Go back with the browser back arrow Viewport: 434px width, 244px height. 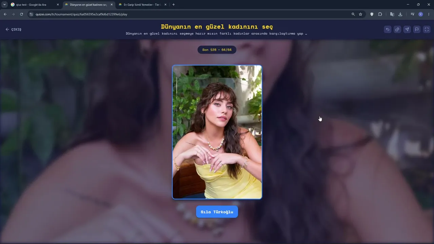[5, 14]
